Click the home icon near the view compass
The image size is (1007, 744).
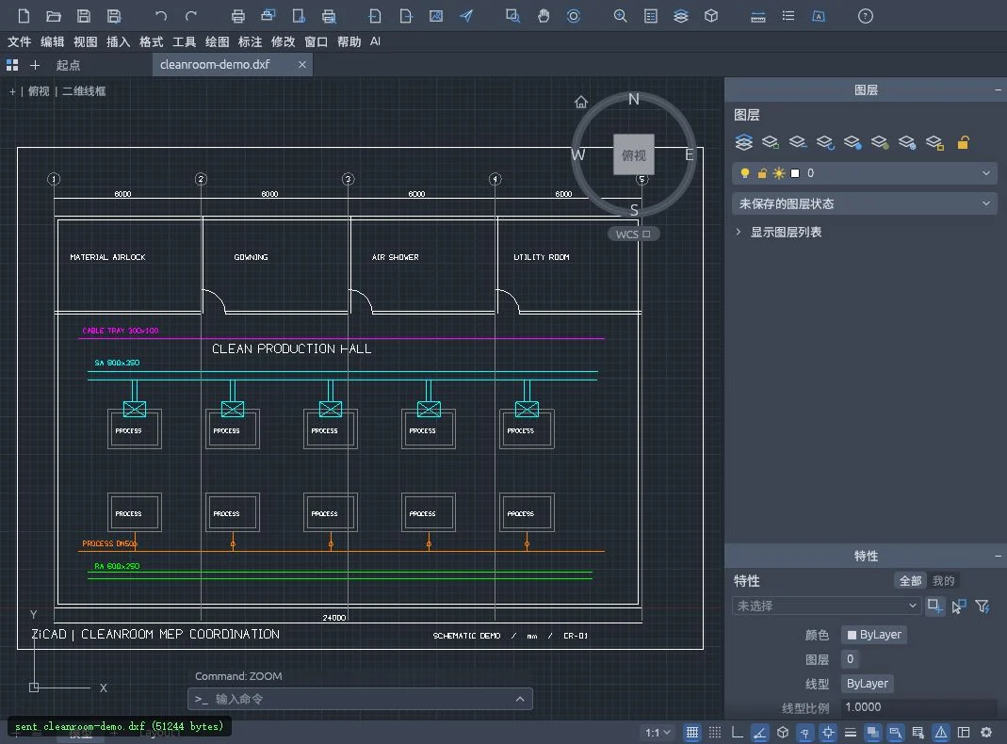[580, 102]
